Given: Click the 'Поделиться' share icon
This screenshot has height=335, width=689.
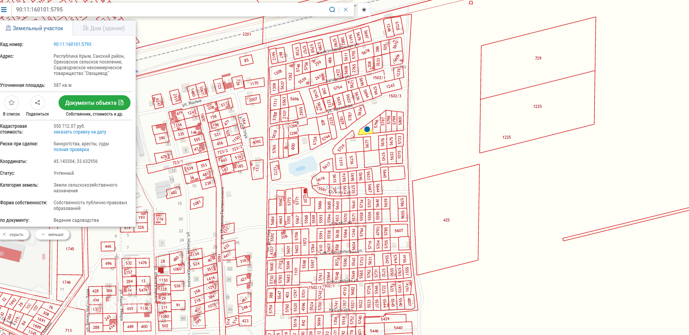Looking at the screenshot, I should tap(37, 102).
